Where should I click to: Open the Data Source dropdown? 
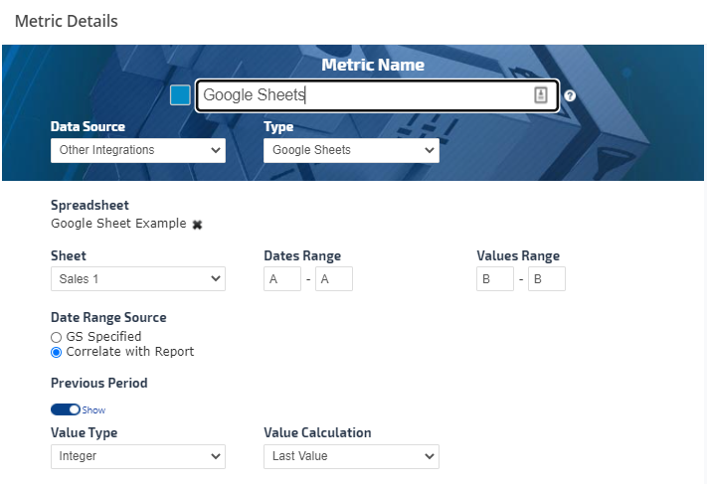138,150
